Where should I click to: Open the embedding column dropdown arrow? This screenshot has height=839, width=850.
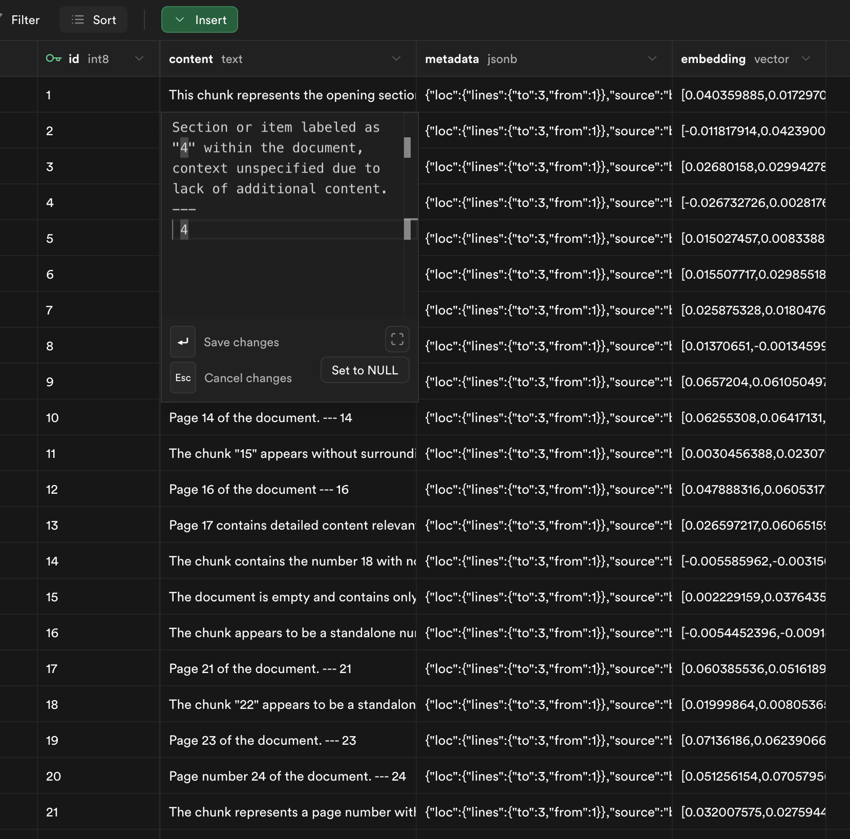[805, 58]
